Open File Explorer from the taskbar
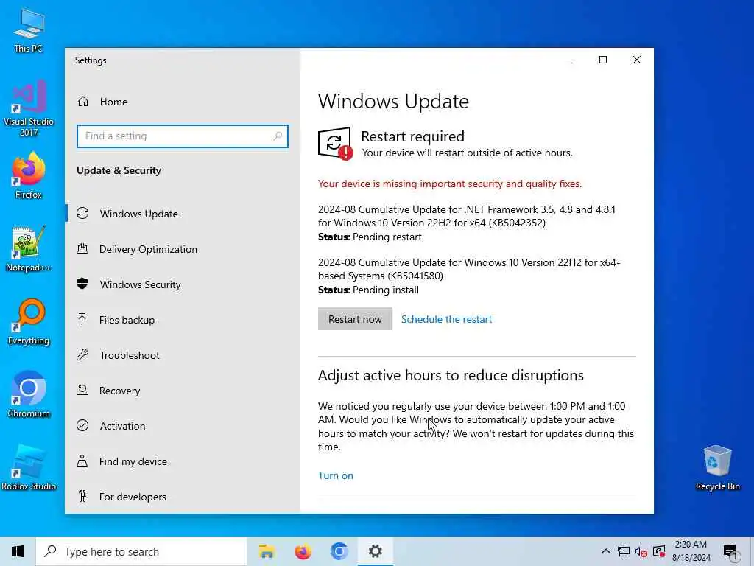754x566 pixels. [267, 551]
